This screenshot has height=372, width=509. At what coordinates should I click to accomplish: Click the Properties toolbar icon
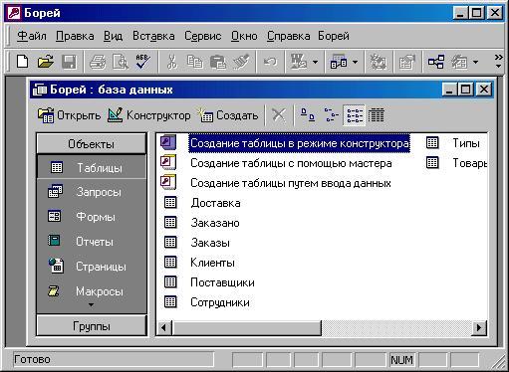[407, 62]
